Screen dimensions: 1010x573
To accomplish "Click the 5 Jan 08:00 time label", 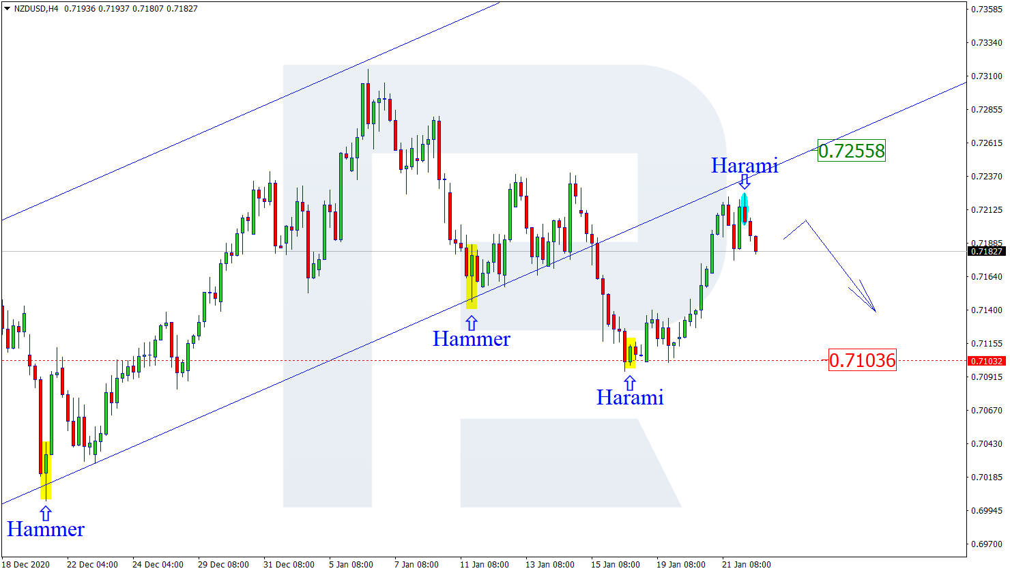I will [351, 565].
